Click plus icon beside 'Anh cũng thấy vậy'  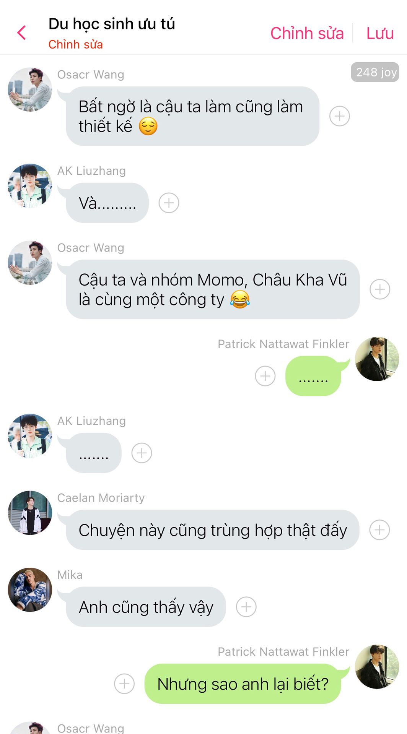[246, 607]
